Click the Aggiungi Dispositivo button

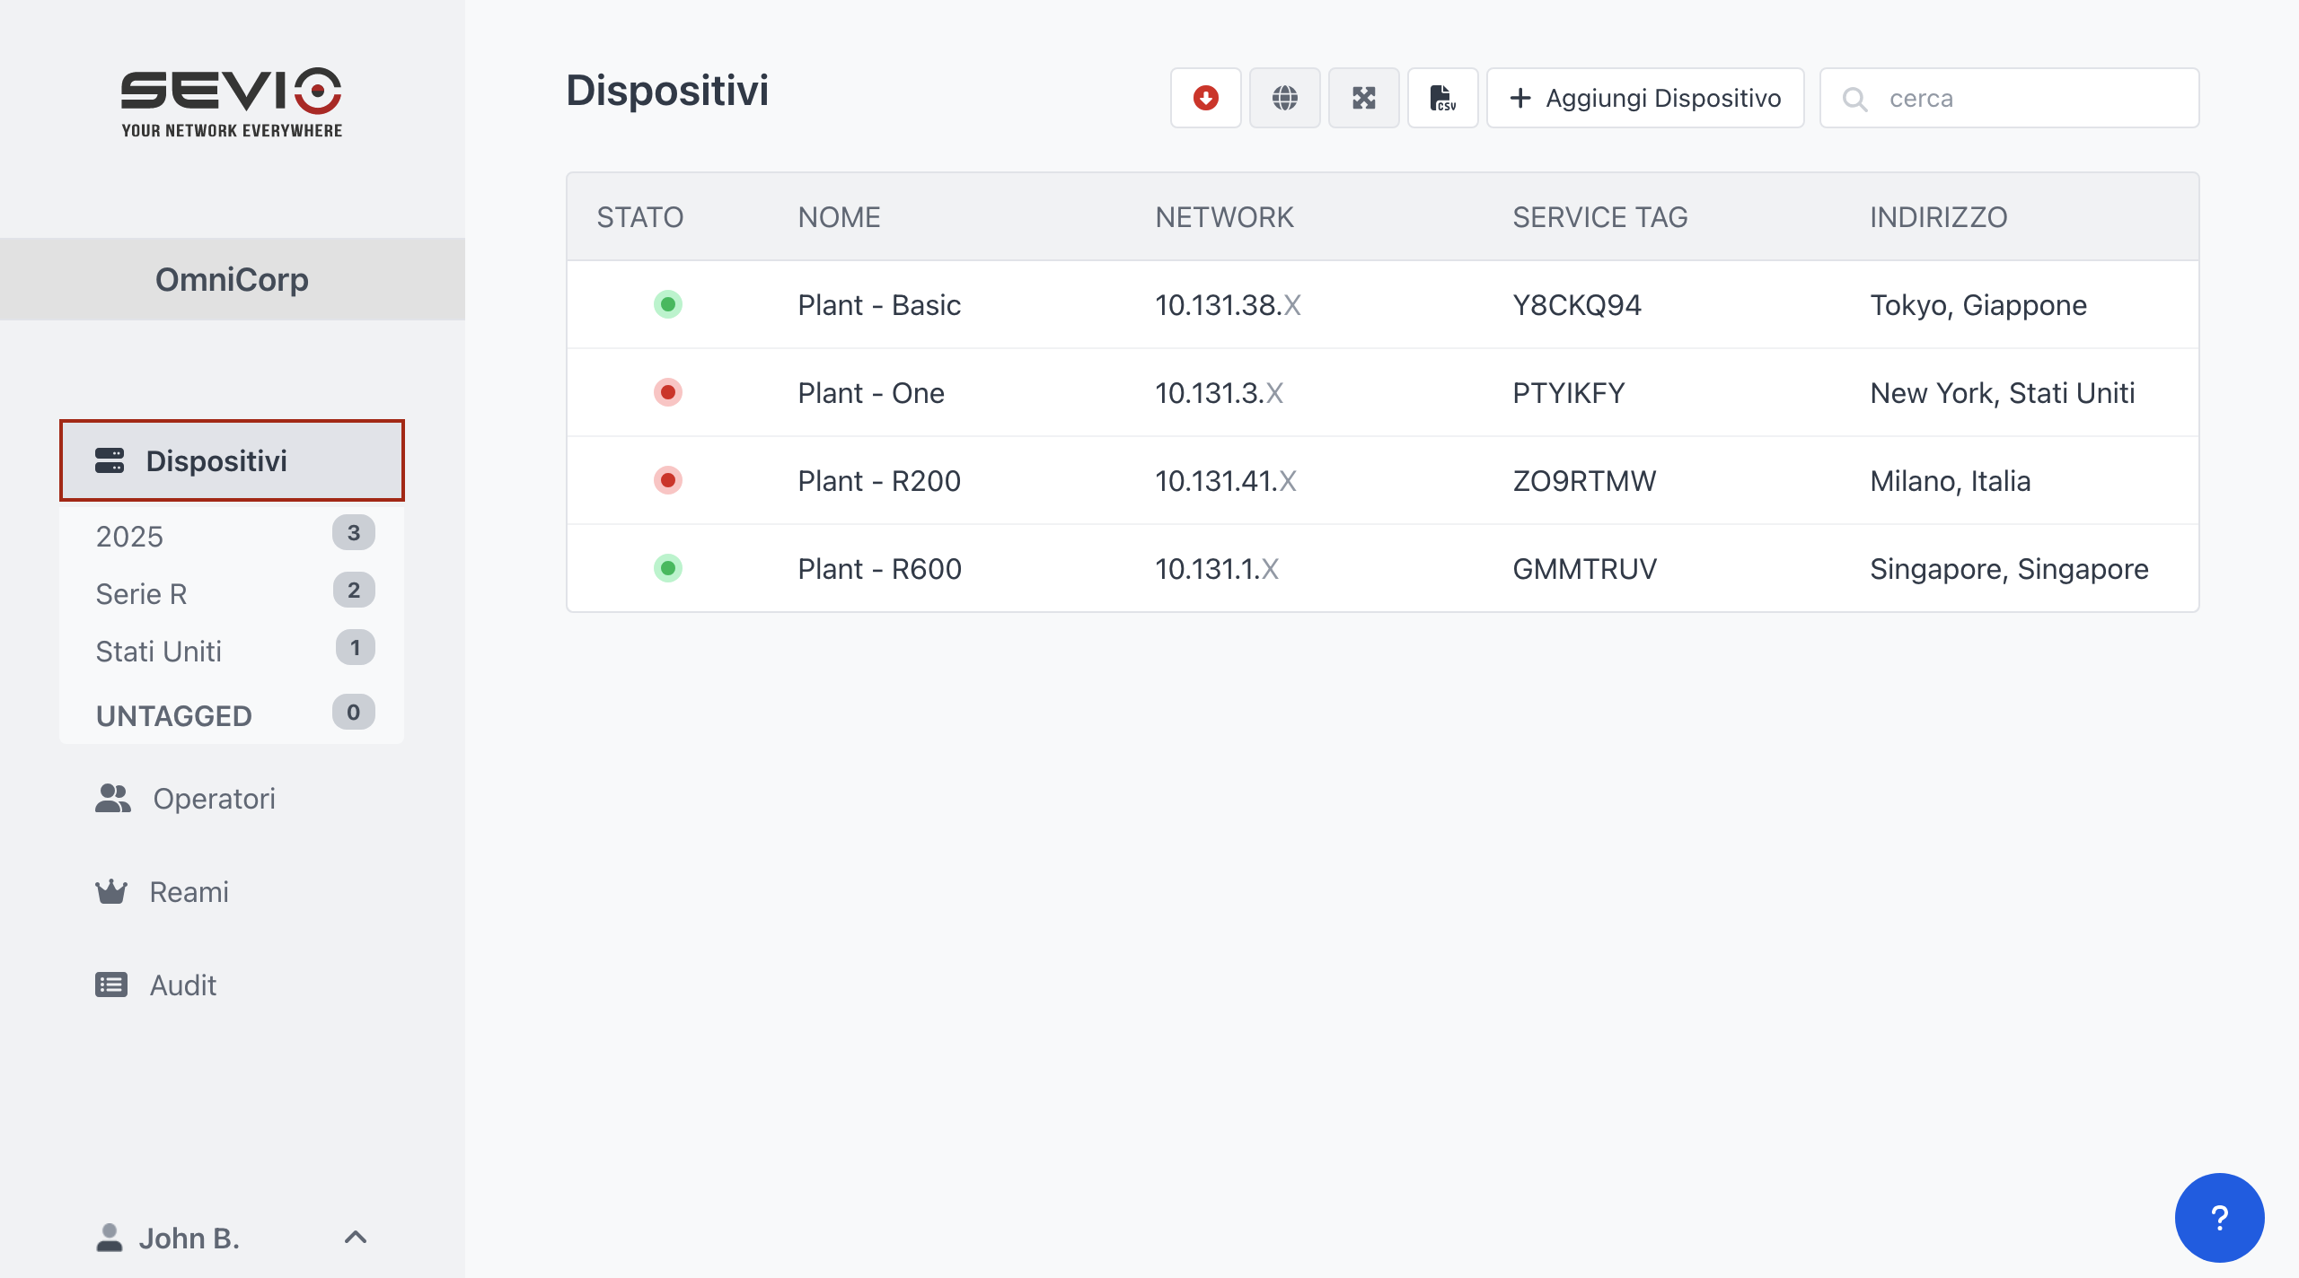(1645, 98)
